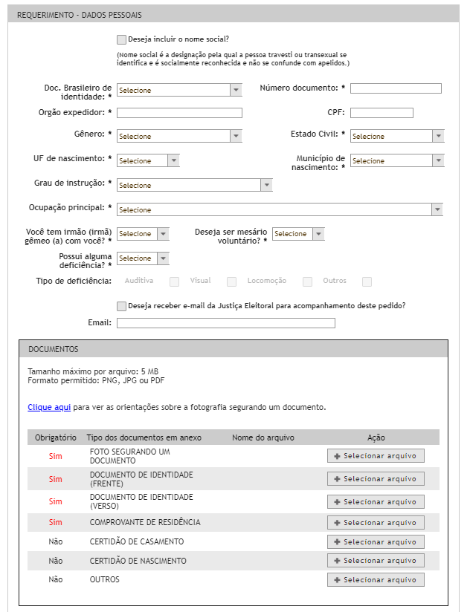Click the 'DOCUMENTOS' section header
The width and height of the screenshot is (470, 612).
(x=54, y=349)
